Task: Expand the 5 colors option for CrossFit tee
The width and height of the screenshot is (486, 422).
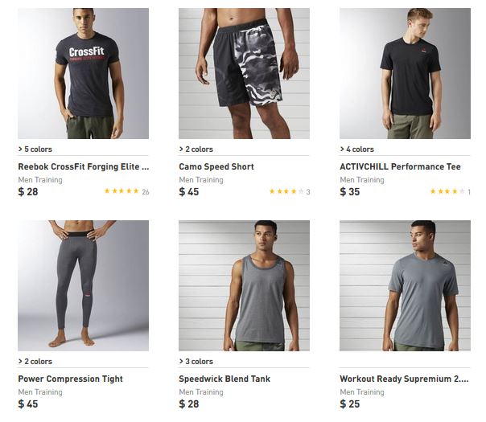Action: click(35, 149)
